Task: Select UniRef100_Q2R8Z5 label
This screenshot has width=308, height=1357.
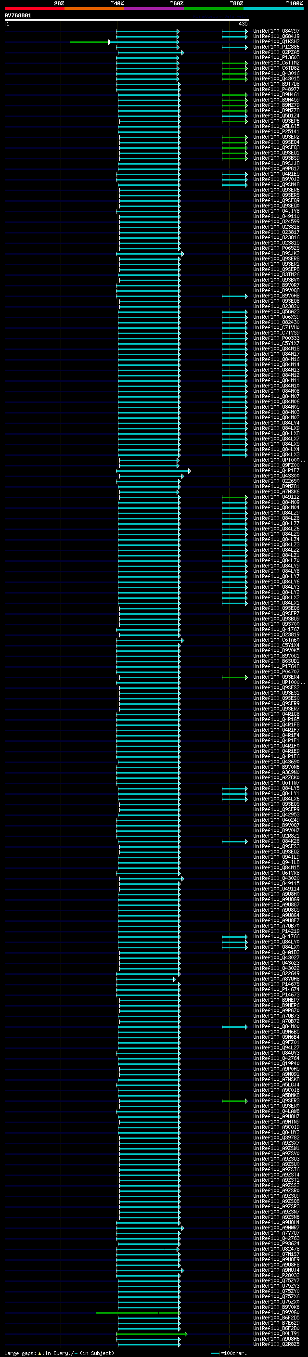Action: 276,1344
